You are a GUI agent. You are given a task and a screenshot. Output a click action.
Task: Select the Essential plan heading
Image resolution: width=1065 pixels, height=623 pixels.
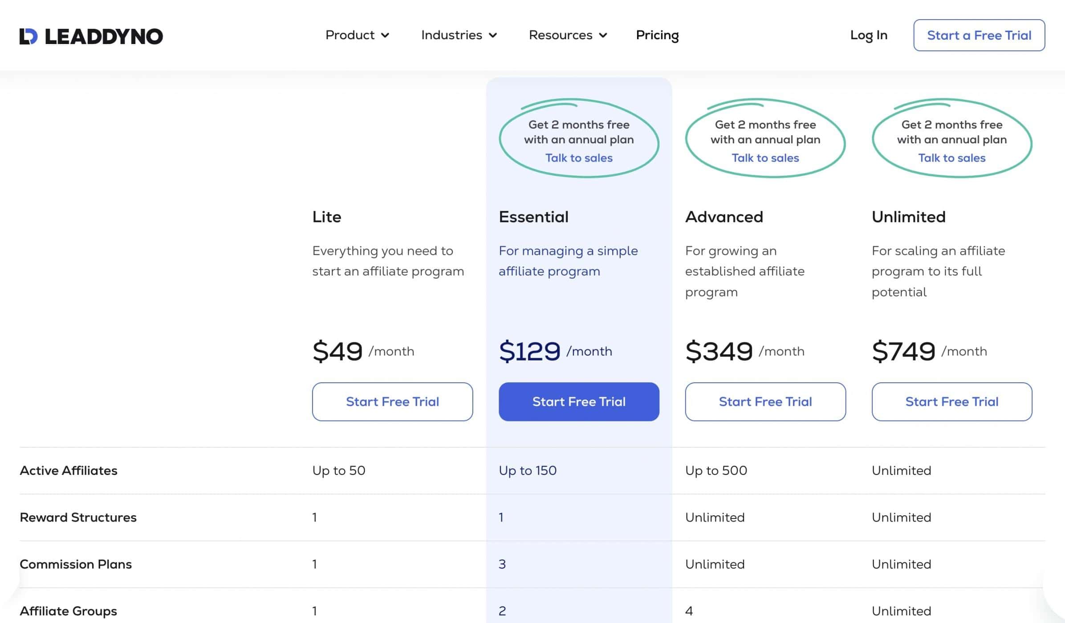533,217
